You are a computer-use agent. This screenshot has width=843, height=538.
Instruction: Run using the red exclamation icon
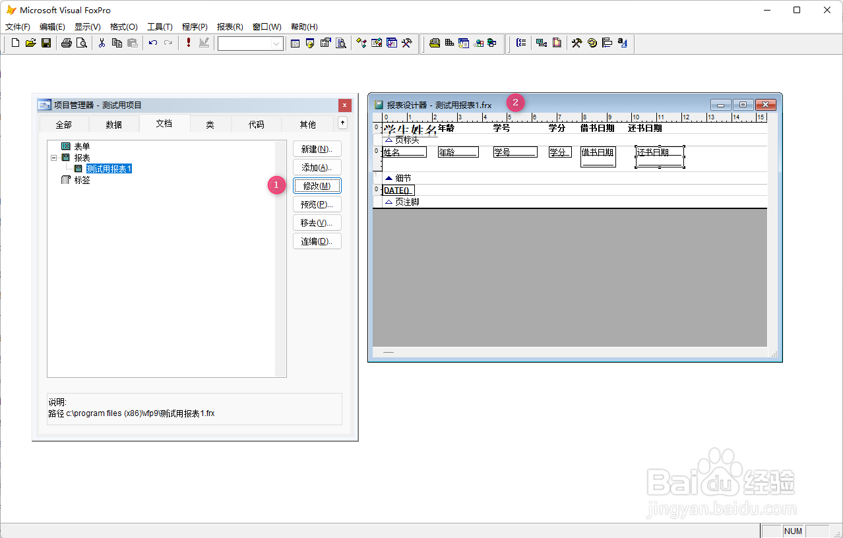(189, 43)
